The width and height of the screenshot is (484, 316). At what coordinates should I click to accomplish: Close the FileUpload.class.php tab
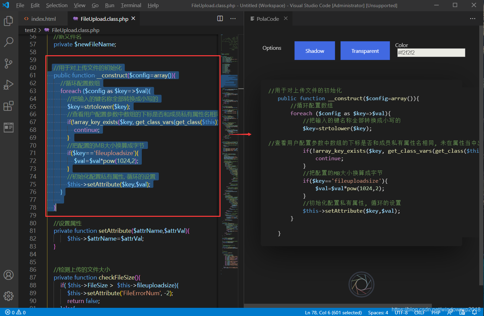(x=133, y=18)
